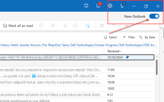Minimize the Outlook window
This screenshot has height=102, width=164.
pos(134,6)
